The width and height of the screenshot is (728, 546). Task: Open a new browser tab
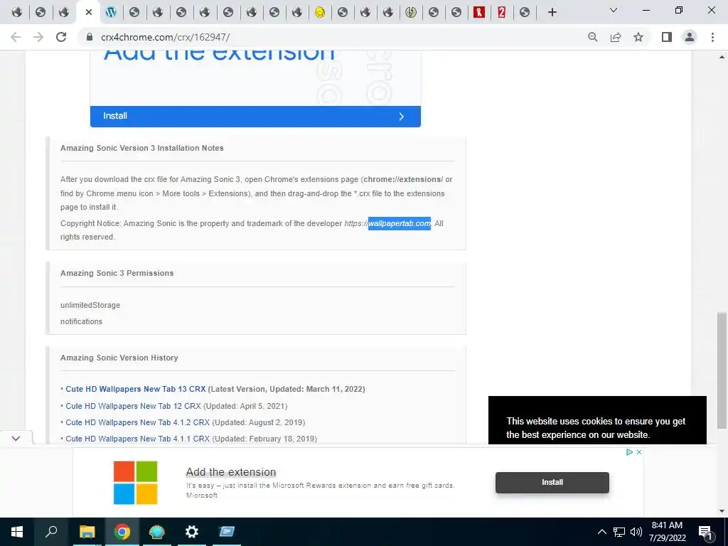click(552, 12)
